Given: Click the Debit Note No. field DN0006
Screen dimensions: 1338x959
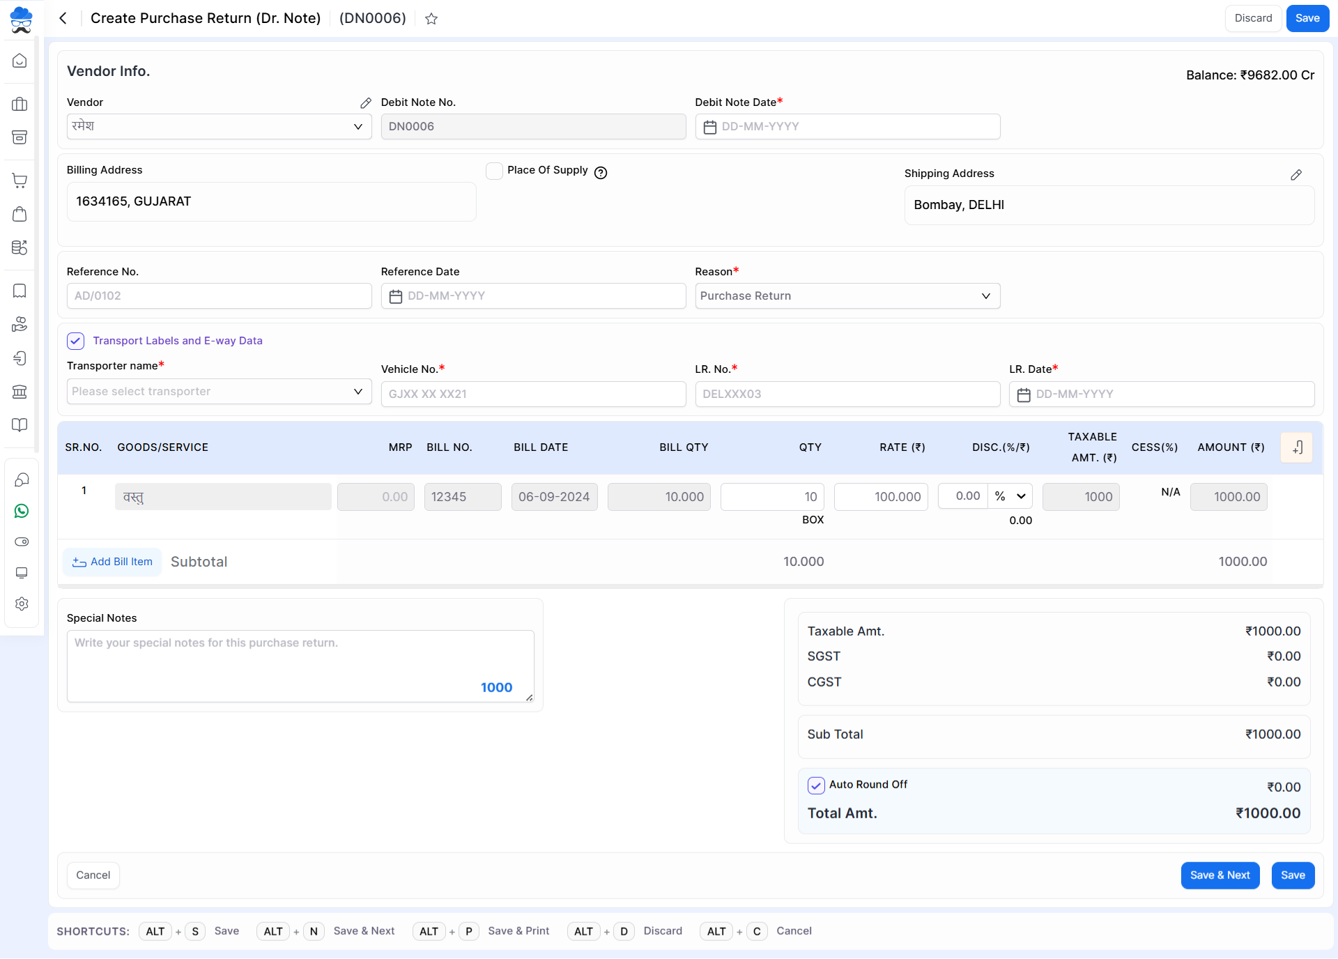Looking at the screenshot, I should tap(534, 127).
